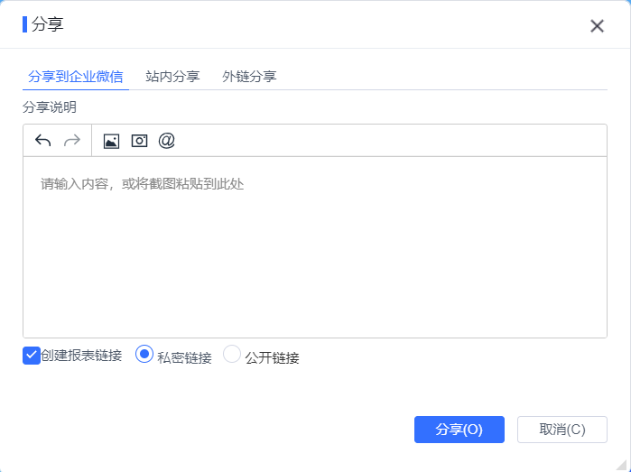Click the 分享 dialog title text
631x472 pixels.
pyautogui.click(x=48, y=24)
